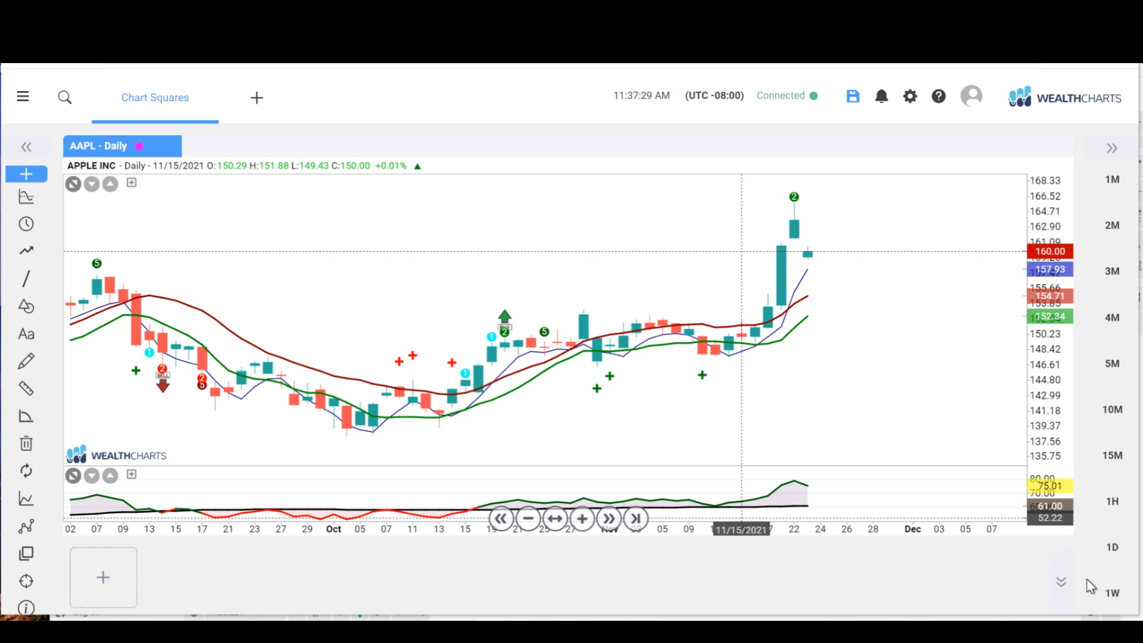Select the trend arrow tool
The image size is (1143, 643).
coord(26,251)
